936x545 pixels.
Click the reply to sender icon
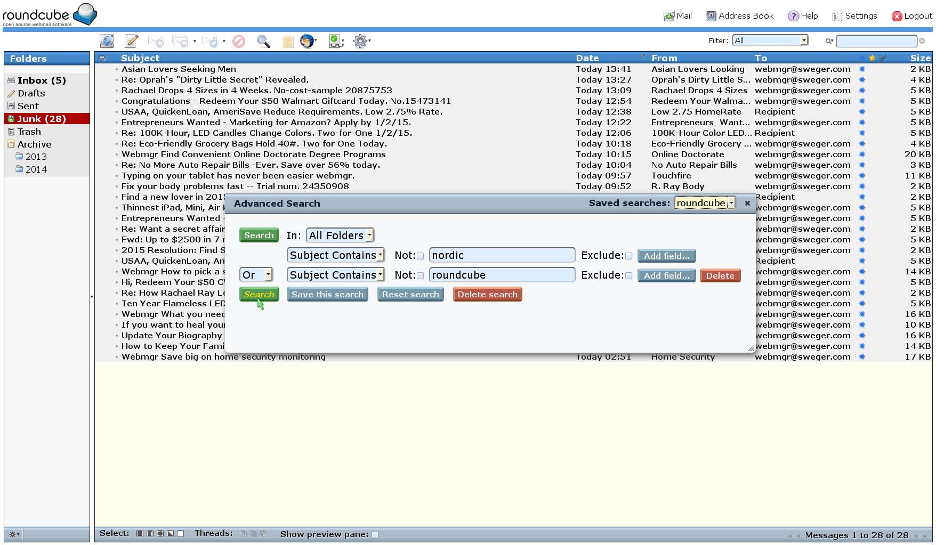[156, 40]
